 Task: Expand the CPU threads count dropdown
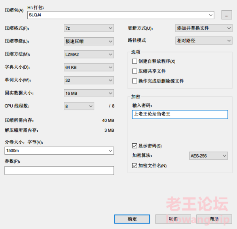[79, 106]
